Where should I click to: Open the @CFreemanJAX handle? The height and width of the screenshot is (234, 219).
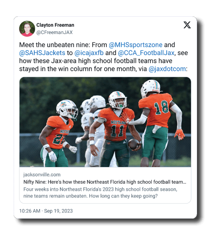[x=55, y=32]
